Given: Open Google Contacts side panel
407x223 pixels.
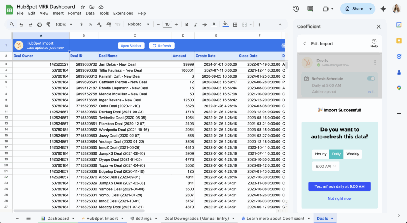Looking at the screenshot, I should pos(399,73).
